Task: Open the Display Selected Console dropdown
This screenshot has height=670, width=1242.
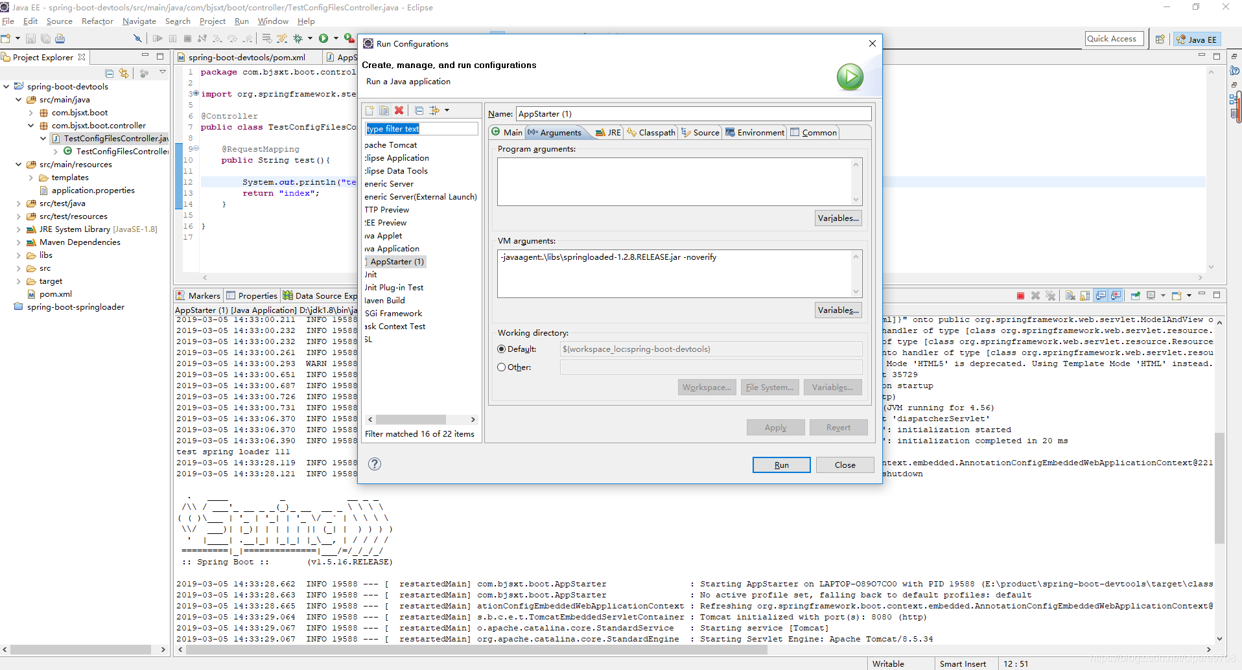Action: (x=1163, y=296)
